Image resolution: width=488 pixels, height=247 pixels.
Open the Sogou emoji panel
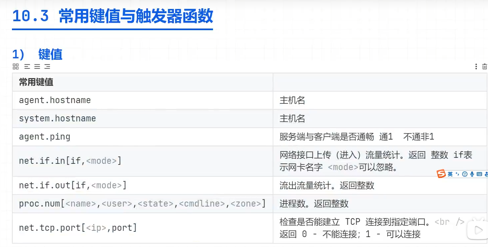(x=464, y=174)
